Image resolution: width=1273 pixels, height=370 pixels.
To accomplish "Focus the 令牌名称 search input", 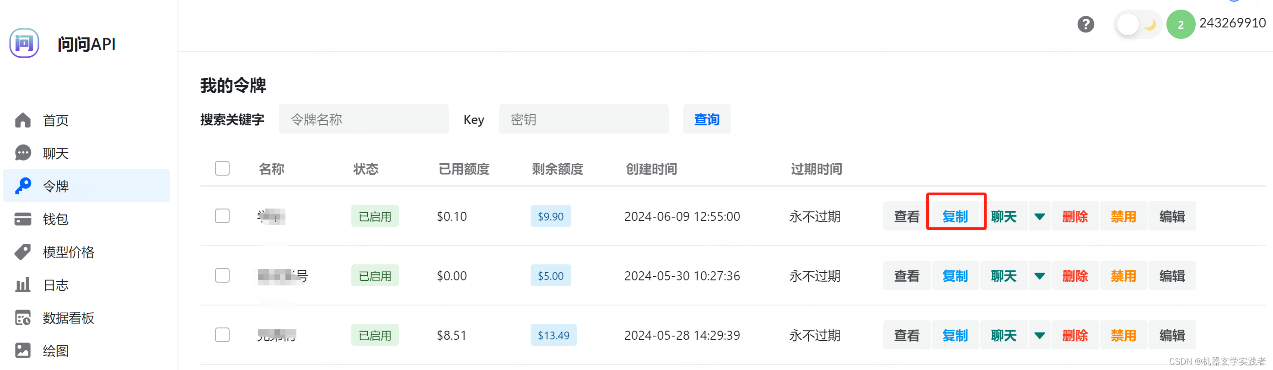I will click(364, 119).
